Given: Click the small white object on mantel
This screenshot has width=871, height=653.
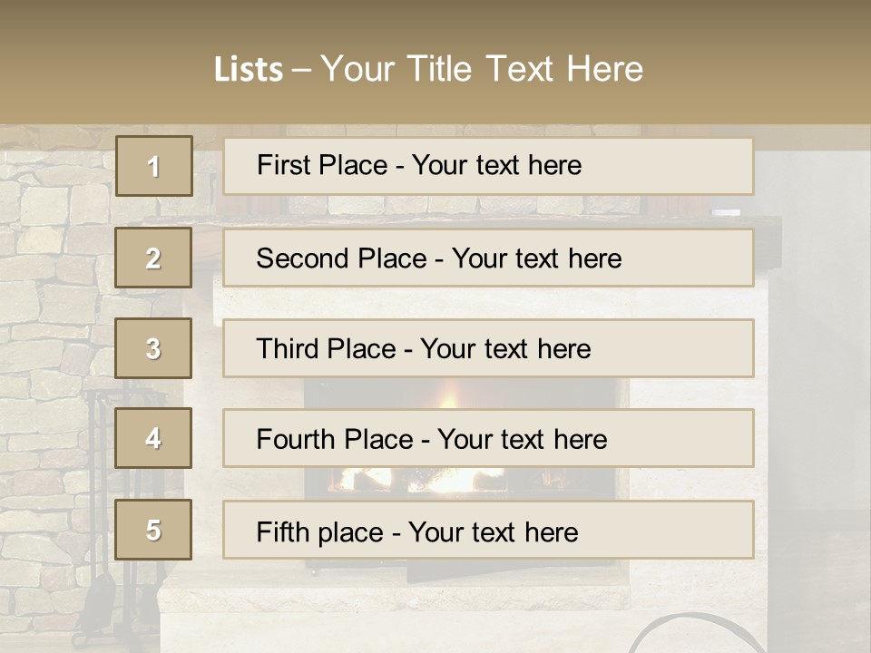Looking at the screenshot, I should coord(726,212).
